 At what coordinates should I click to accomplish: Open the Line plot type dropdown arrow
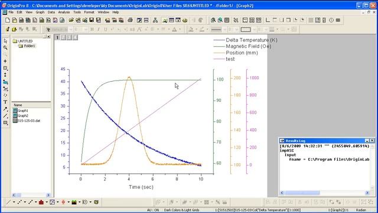14,202
